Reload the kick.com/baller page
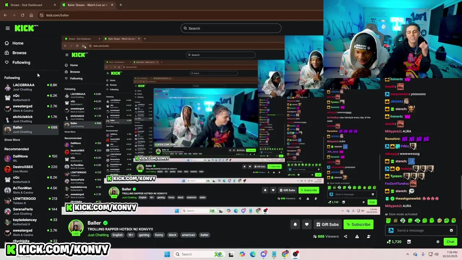 point(22,15)
